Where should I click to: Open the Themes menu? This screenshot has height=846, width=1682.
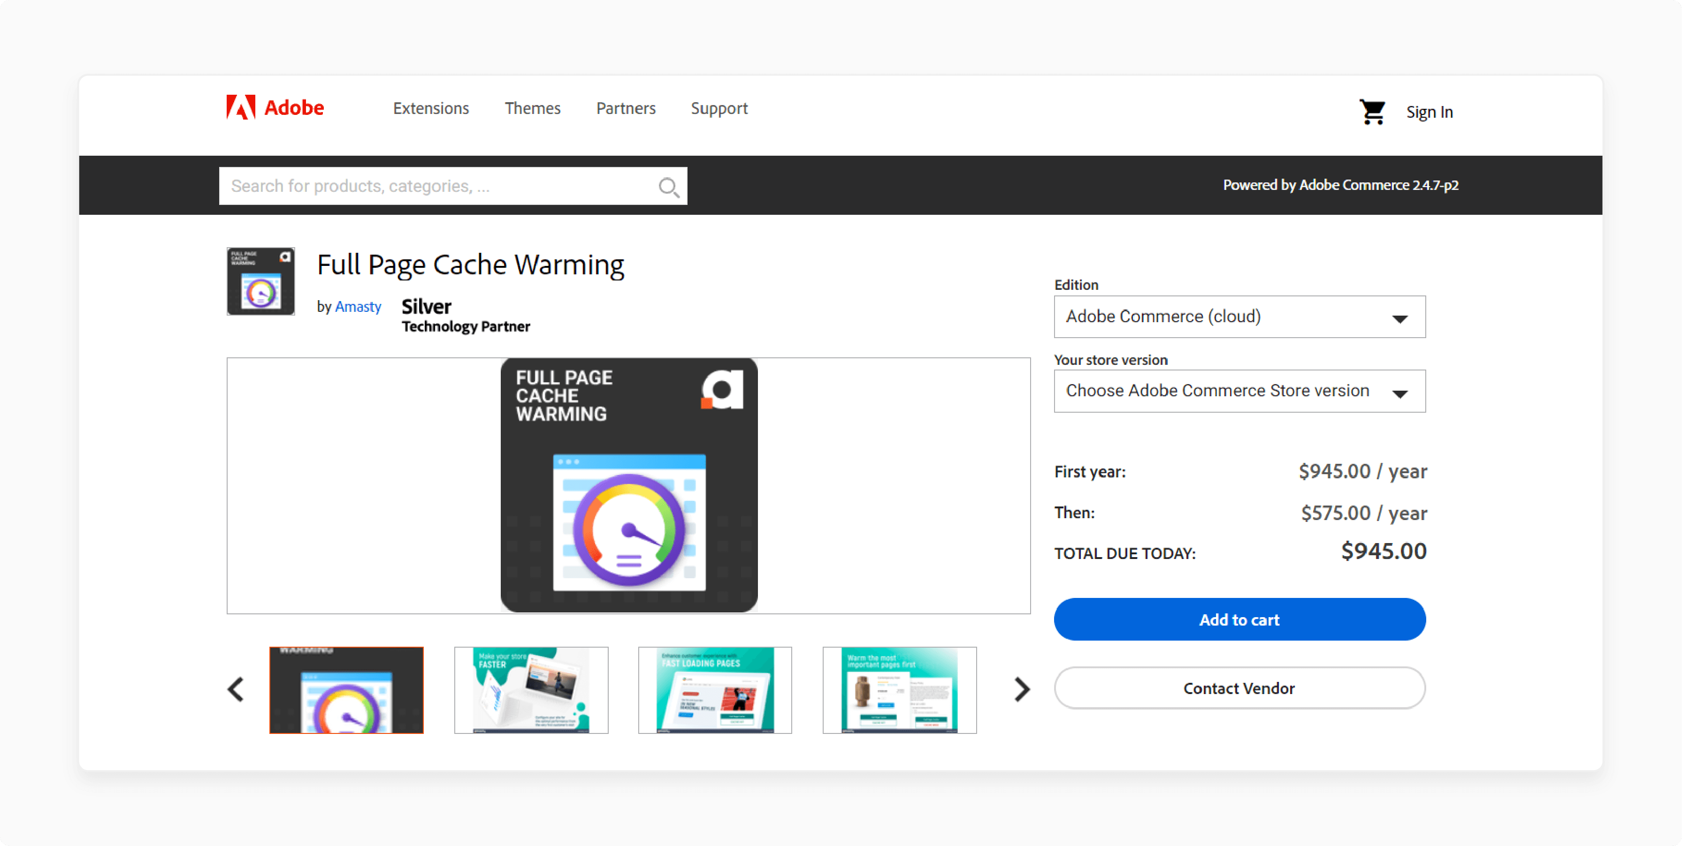coord(532,108)
